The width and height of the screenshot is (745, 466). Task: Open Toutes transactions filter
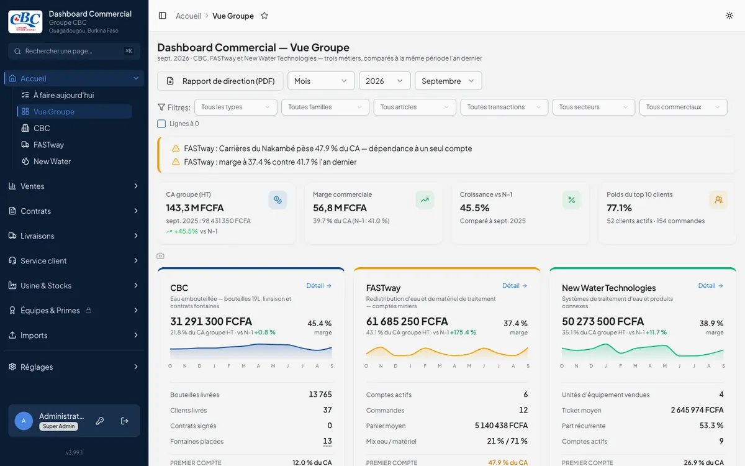[504, 107]
